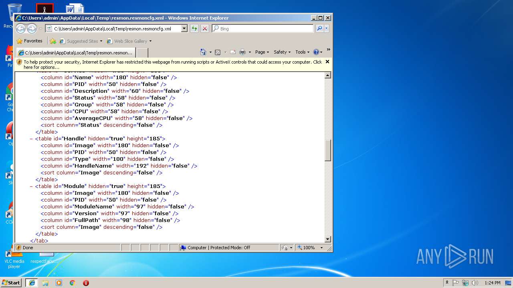Expand the Print options dropdown arrow
This screenshot has height=288, width=513.
(250, 52)
